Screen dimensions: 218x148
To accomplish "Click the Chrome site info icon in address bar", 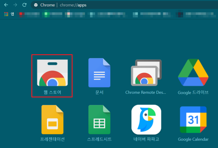I will tap(36, 5).
